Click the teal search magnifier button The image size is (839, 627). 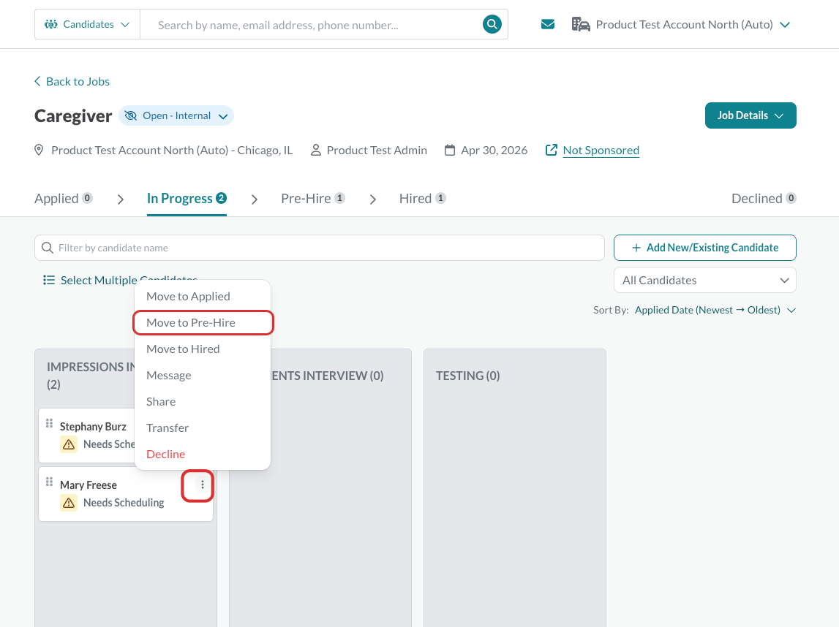pos(492,24)
